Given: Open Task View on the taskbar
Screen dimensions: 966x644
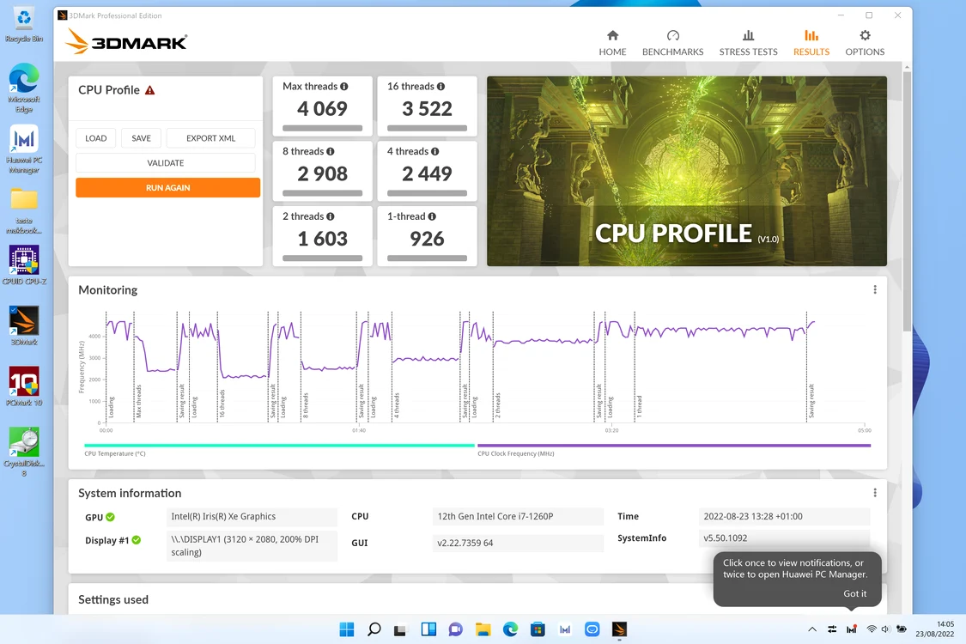Looking at the screenshot, I should [x=400, y=629].
